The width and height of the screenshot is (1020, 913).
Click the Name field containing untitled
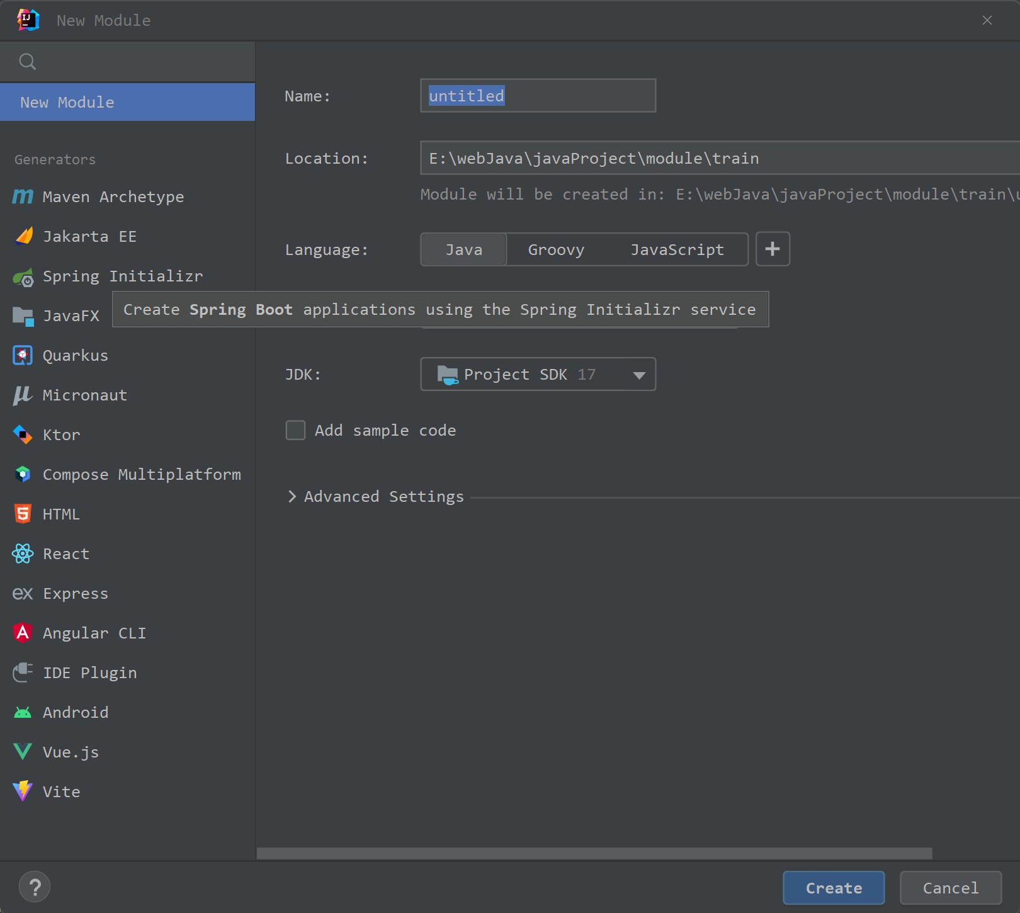pos(538,96)
